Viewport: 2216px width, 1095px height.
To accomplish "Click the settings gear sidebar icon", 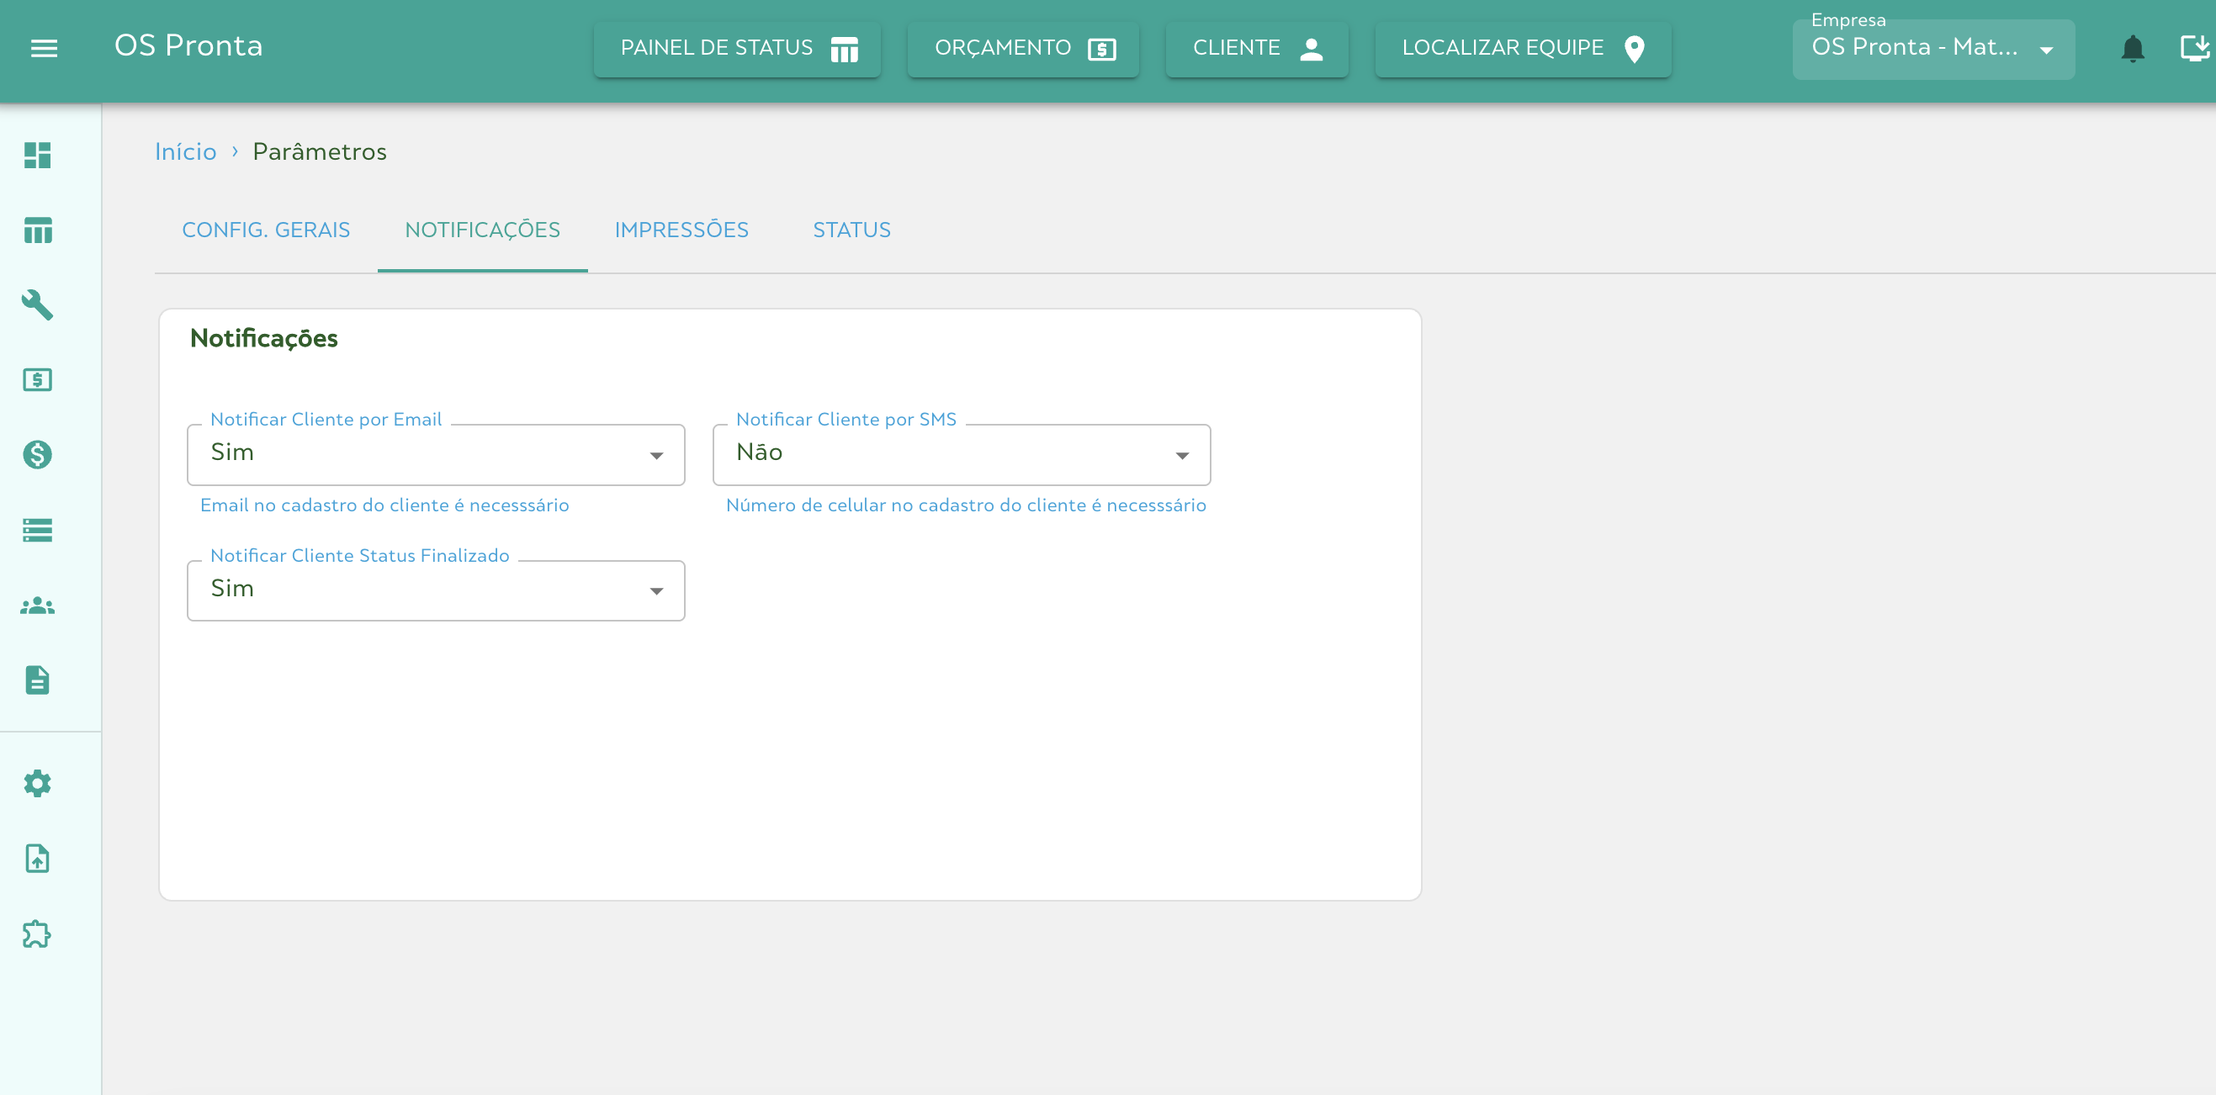I will [x=38, y=784].
